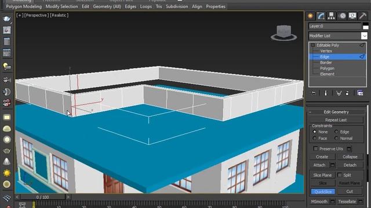Open the Modify command panel tab
The image size is (371, 208).
coord(321,16)
